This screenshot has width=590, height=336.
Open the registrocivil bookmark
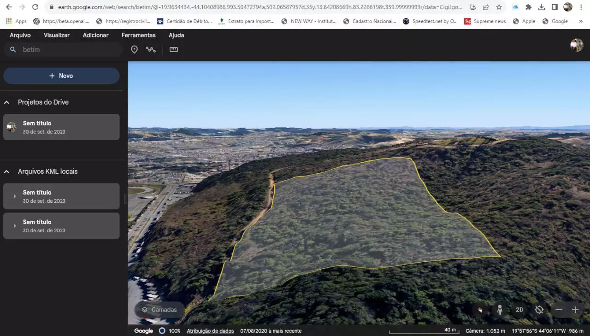click(124, 21)
